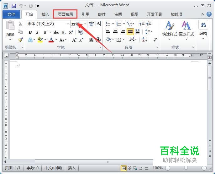Screen dimensions: 215x174
Task: Switch to Print Layout view in status bar
Action: [x=123, y=168]
